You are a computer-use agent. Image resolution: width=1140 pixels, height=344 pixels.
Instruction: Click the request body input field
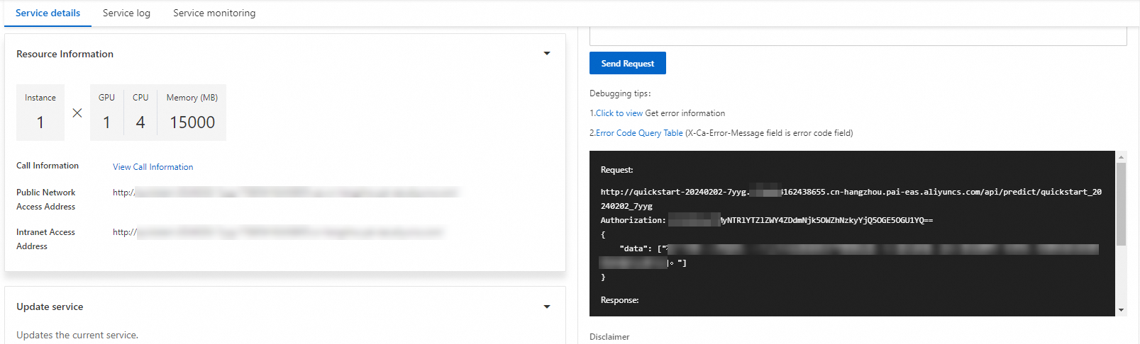tap(858, 36)
